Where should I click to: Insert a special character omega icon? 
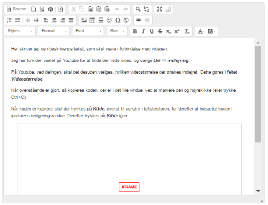pos(118,20)
